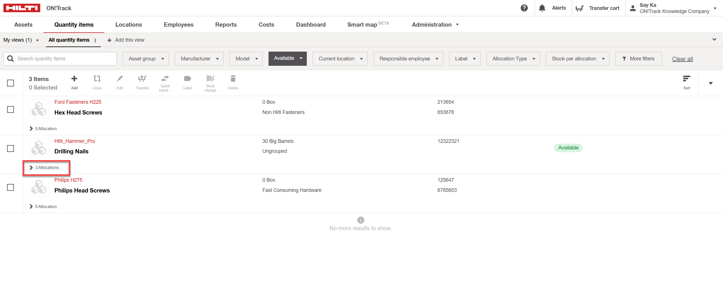Open options dots for All quantity items view
The height and width of the screenshot is (305, 723).
click(95, 40)
